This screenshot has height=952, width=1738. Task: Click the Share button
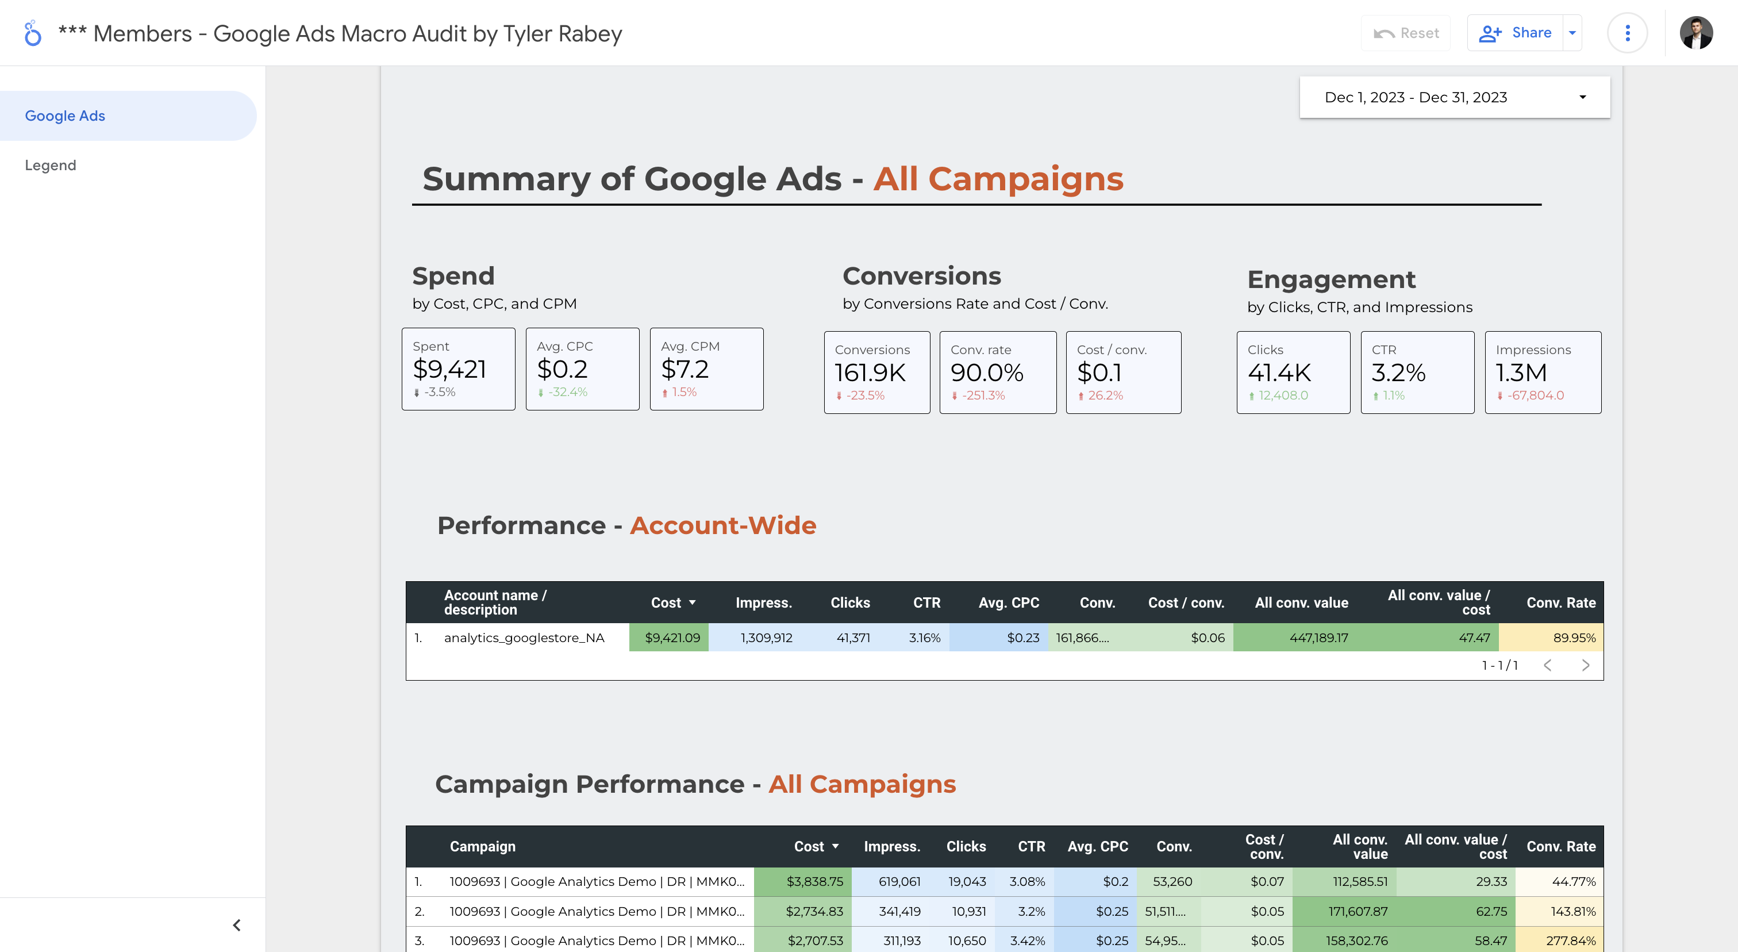(x=1514, y=33)
